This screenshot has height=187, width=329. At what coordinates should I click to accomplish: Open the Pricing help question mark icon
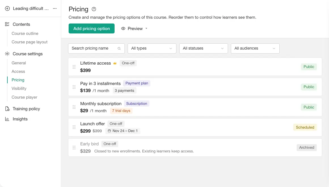point(94,9)
